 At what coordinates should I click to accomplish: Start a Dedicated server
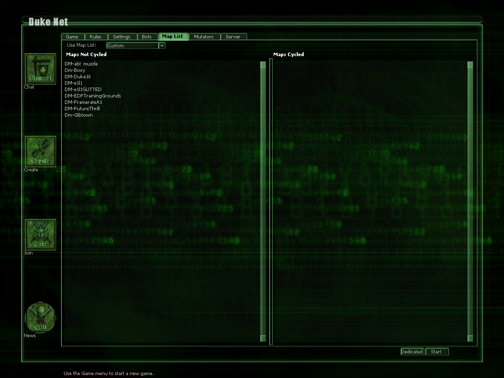pyautogui.click(x=412, y=351)
